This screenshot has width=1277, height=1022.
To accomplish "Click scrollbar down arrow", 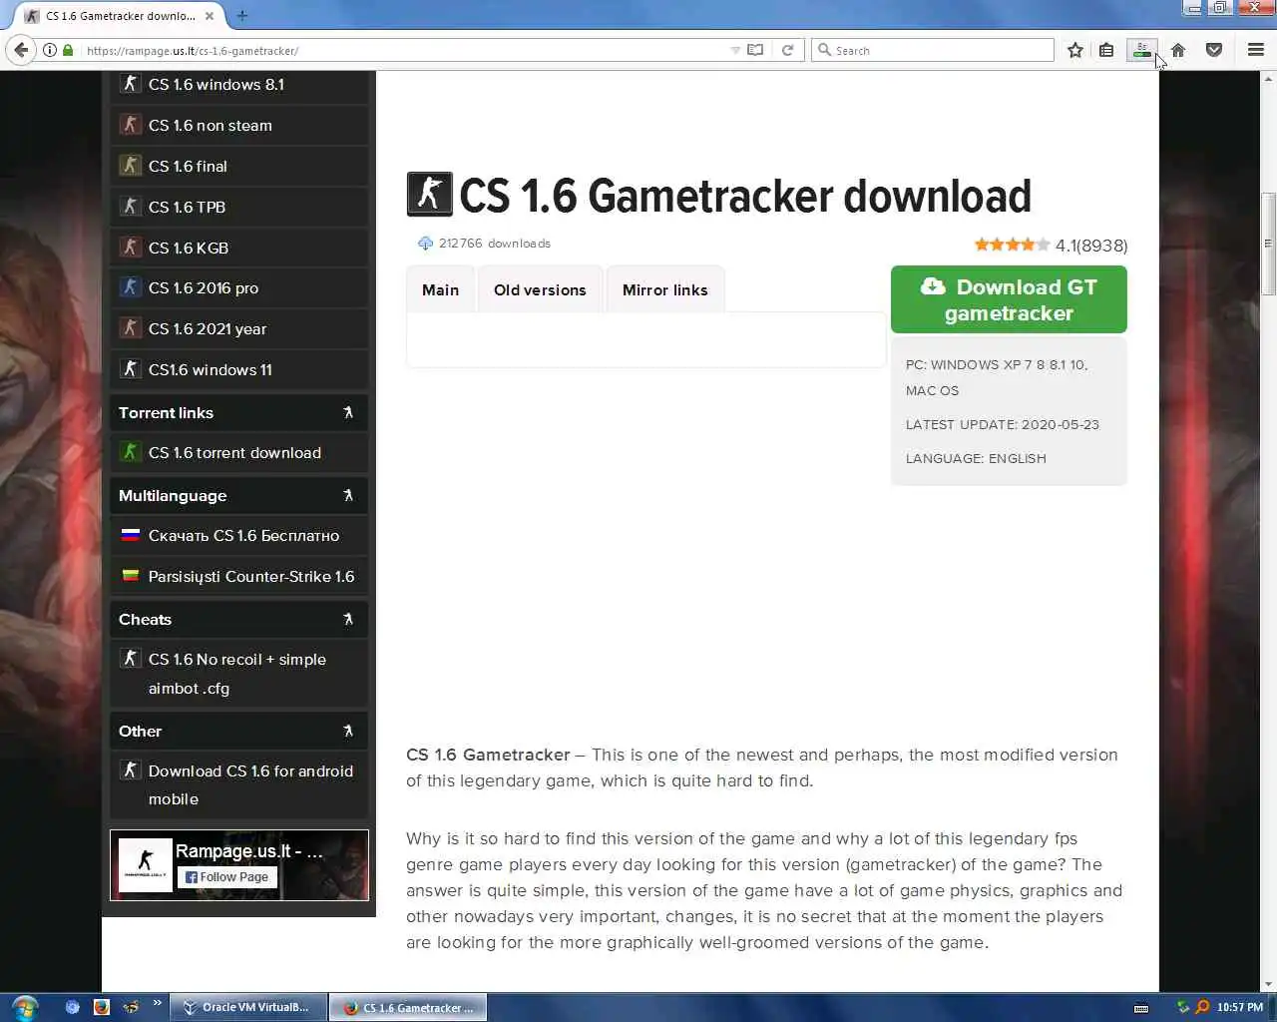I will tap(1268, 984).
